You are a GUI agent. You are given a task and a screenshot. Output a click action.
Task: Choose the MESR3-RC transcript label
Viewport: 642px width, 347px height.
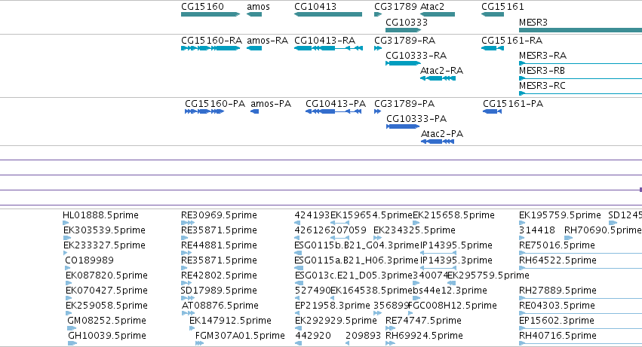(x=542, y=86)
